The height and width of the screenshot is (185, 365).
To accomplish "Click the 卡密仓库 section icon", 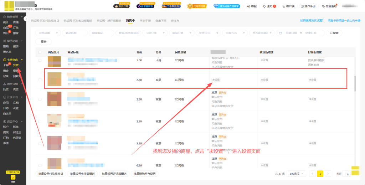I will coord(5,60).
